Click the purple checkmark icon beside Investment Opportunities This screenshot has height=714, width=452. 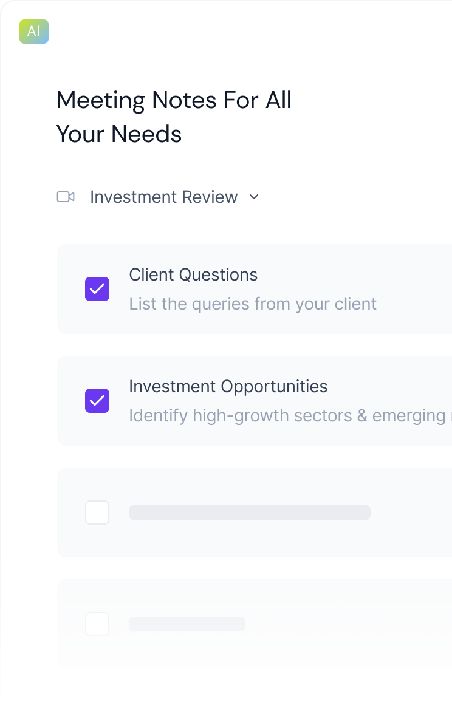(97, 401)
